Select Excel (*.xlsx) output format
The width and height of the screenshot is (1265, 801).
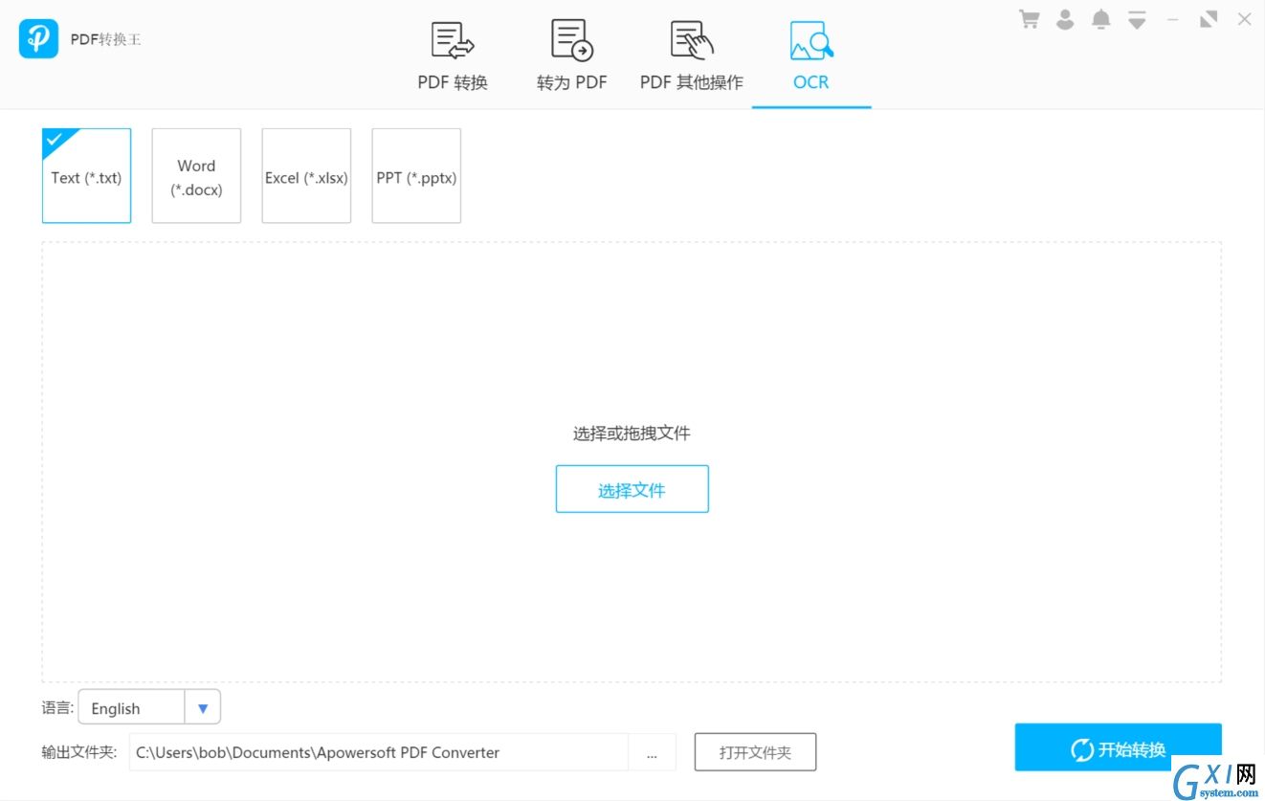[306, 176]
